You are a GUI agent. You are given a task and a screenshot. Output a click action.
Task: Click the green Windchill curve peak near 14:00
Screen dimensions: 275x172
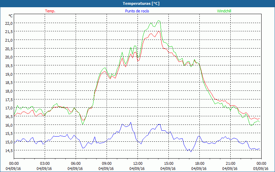coord(158,21)
